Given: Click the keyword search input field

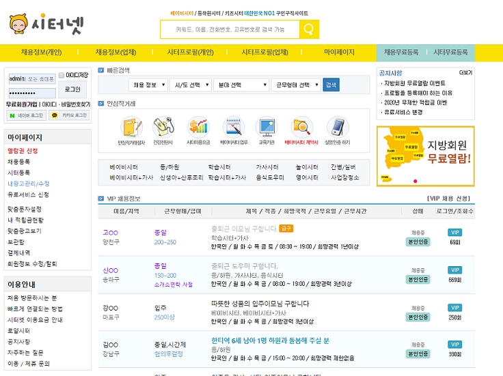Looking at the screenshot, I should 230,29.
